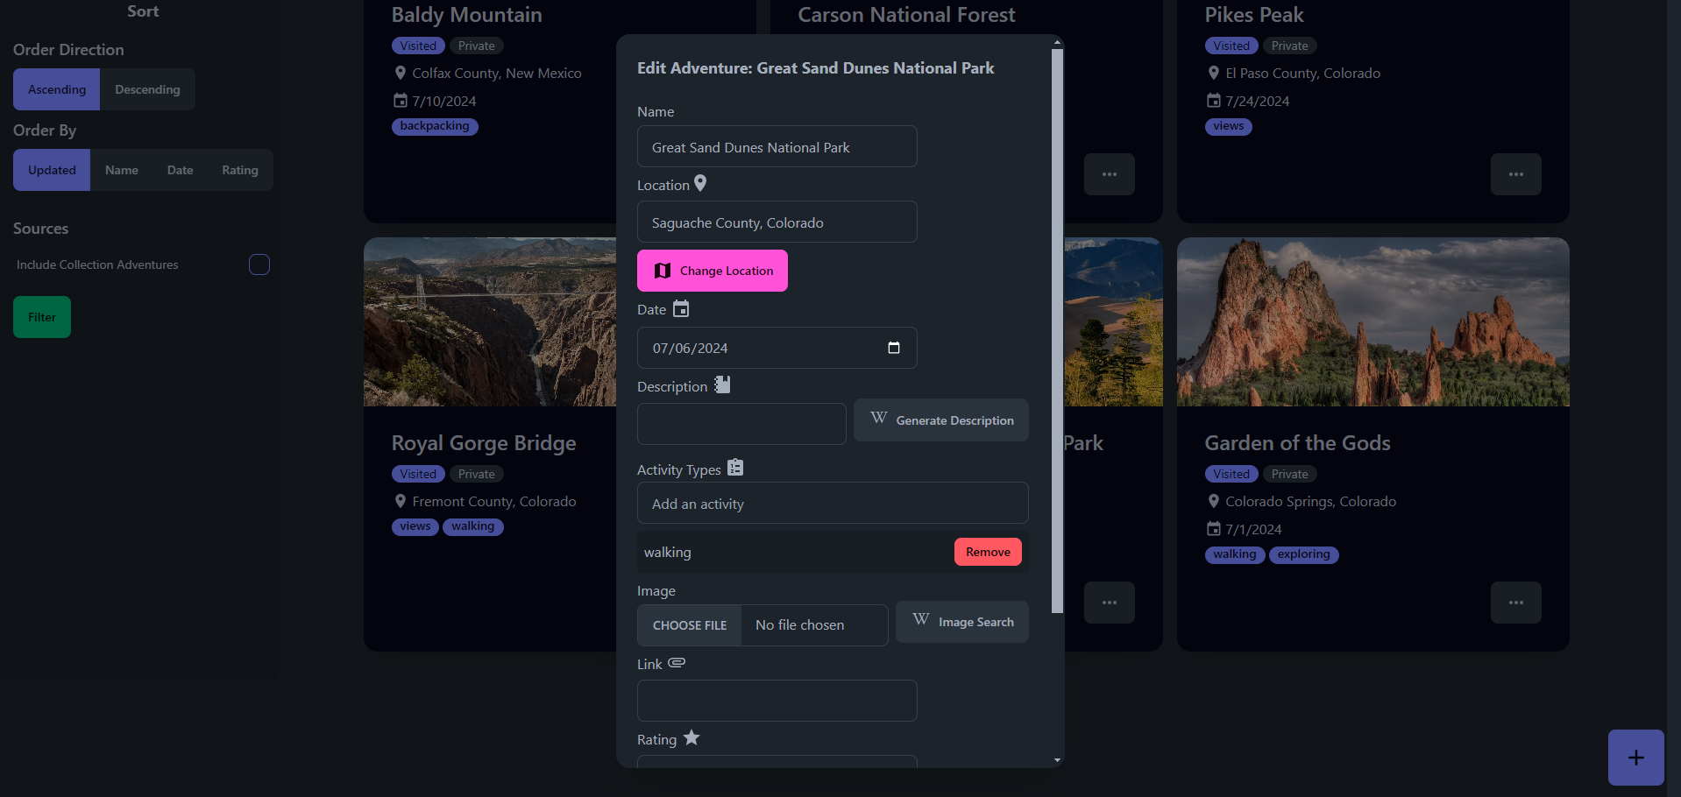Select Ascending order direction
The height and width of the screenshot is (797, 1681).
(x=57, y=89)
